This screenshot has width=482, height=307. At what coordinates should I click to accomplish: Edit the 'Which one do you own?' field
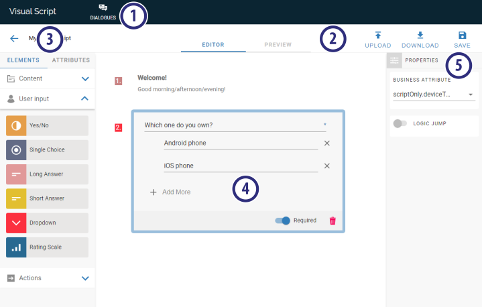click(x=235, y=125)
